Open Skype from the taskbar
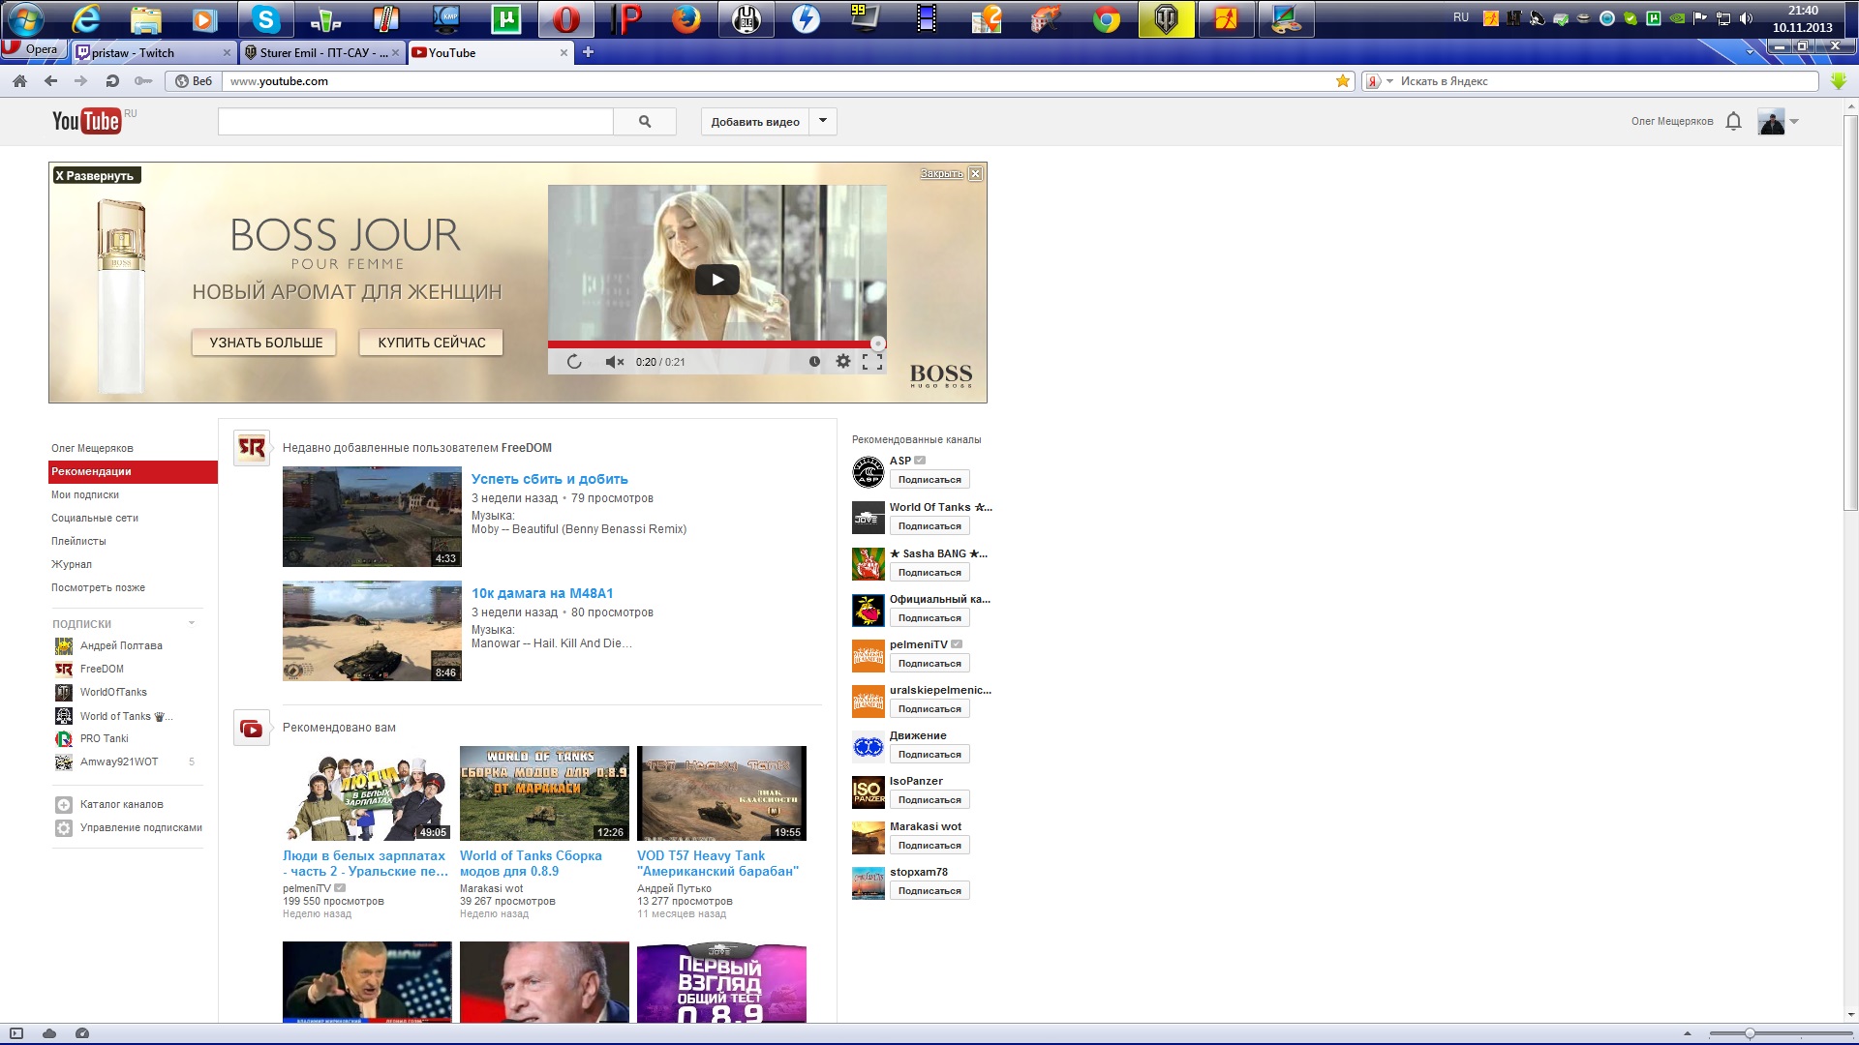The width and height of the screenshot is (1859, 1045). 265,19
